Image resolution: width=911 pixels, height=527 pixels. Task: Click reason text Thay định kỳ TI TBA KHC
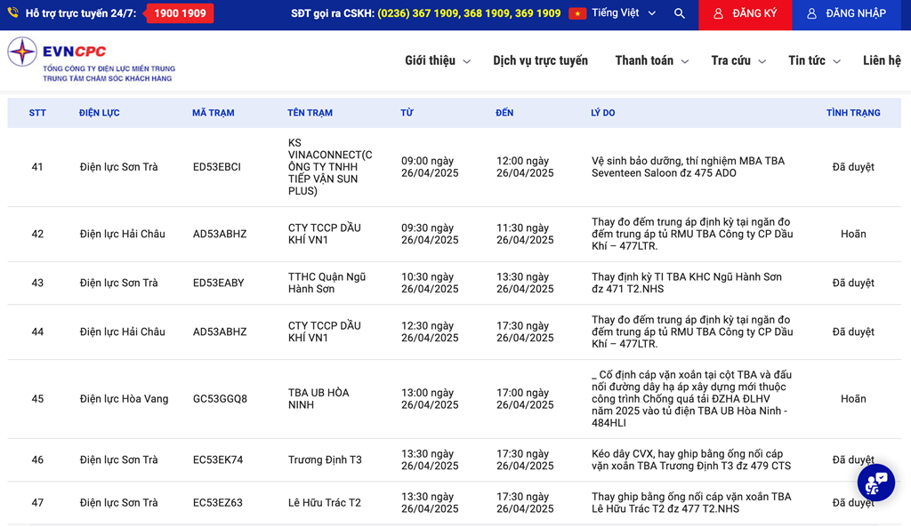tap(687, 283)
